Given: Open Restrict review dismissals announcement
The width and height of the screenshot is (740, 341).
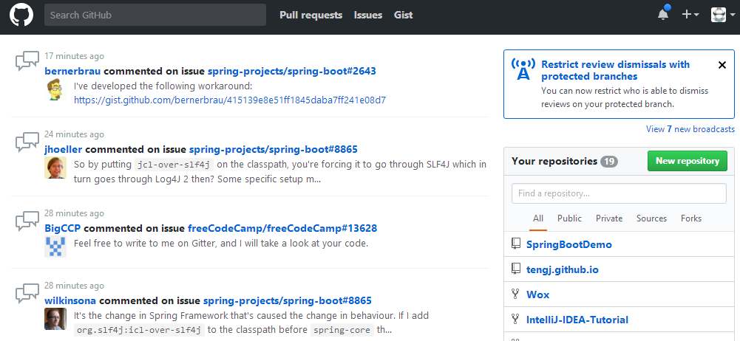Looking at the screenshot, I should pos(615,70).
